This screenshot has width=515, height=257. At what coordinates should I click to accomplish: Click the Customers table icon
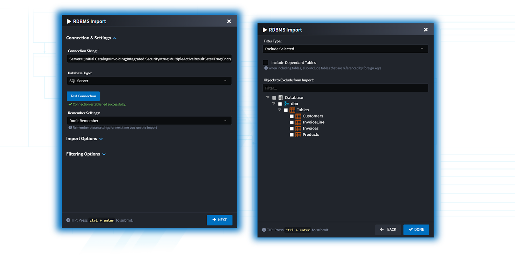[x=298, y=116]
